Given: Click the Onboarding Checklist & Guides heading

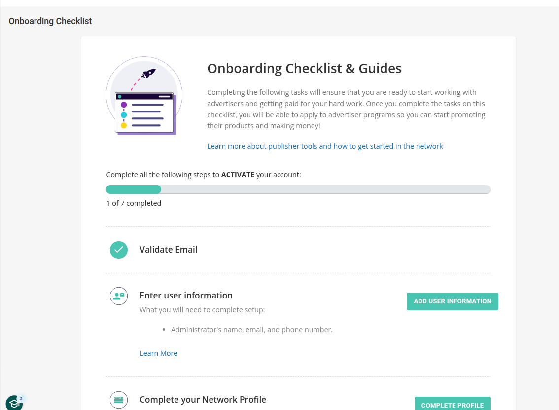Looking at the screenshot, I should click(x=304, y=68).
